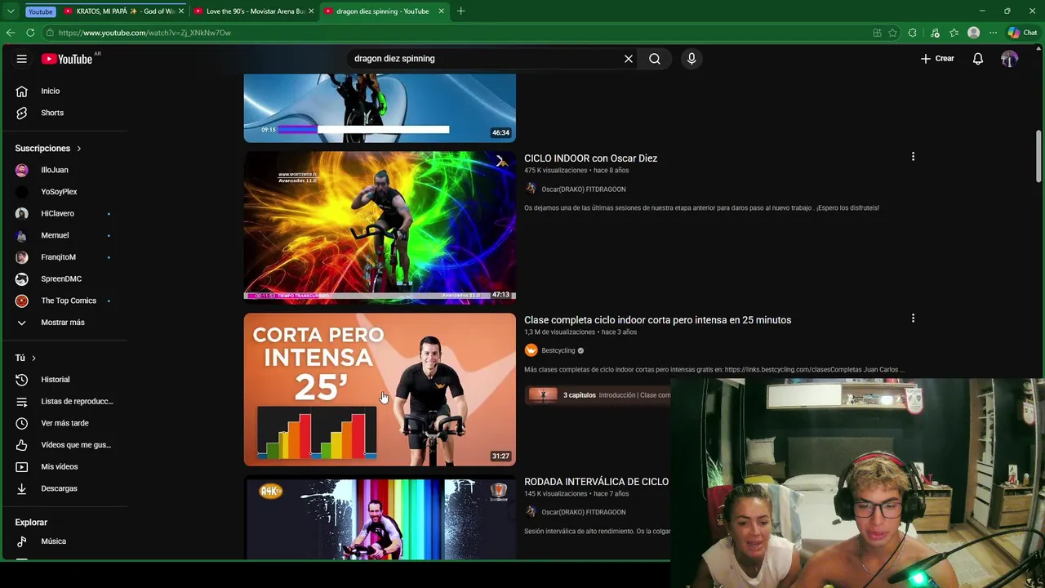Open browser settings and more menu
This screenshot has height=588, width=1045.
tap(993, 33)
